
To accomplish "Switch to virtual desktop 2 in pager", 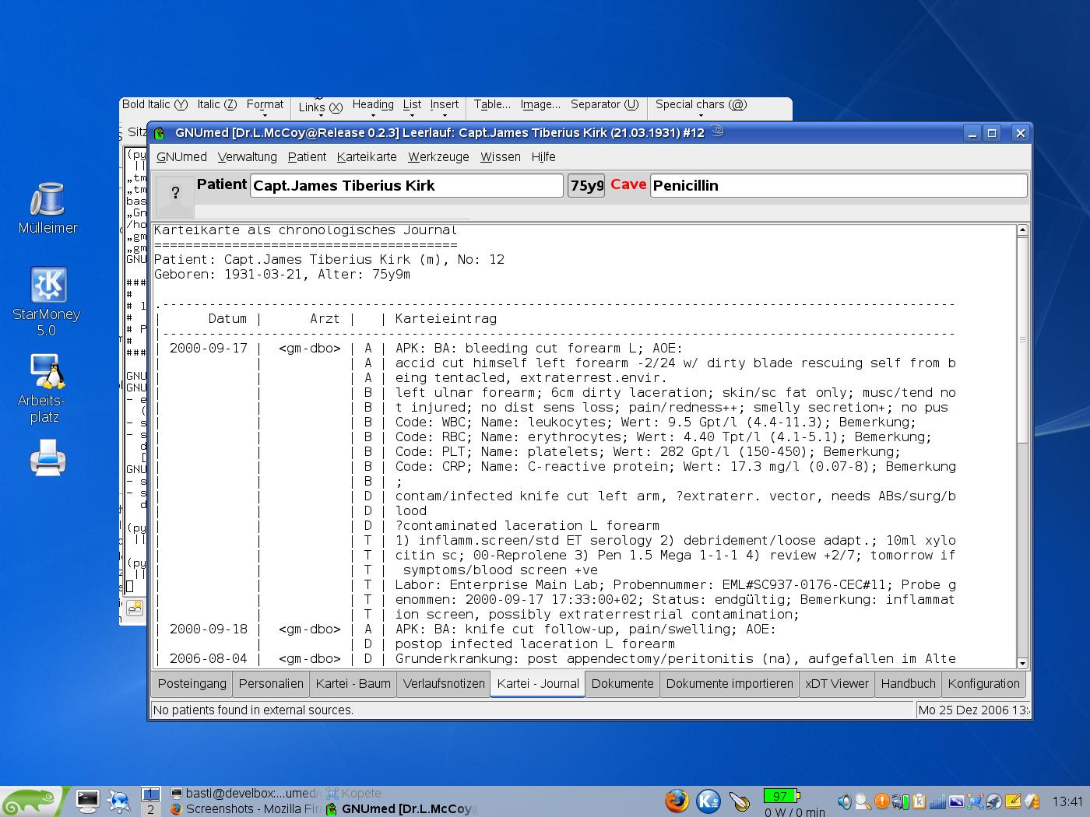I will coord(150,809).
